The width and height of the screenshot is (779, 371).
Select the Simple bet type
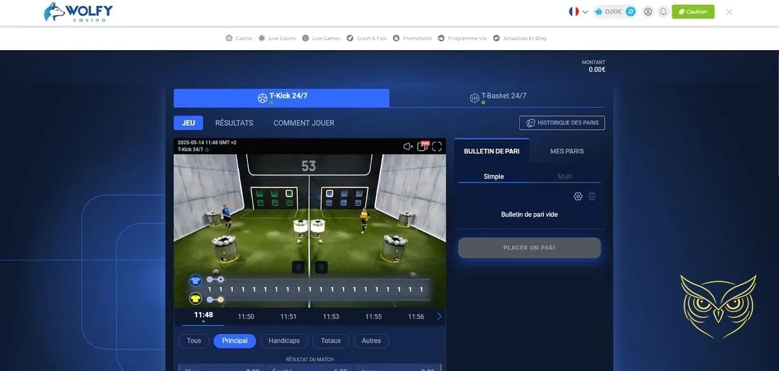coord(493,177)
